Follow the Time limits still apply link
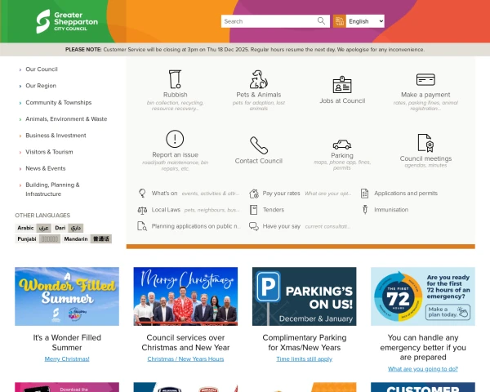The height and width of the screenshot is (392, 490). (305, 359)
